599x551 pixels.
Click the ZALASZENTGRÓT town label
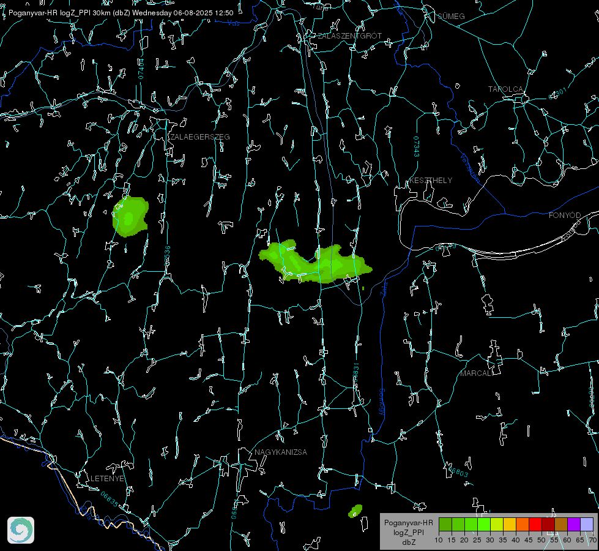tap(349, 36)
